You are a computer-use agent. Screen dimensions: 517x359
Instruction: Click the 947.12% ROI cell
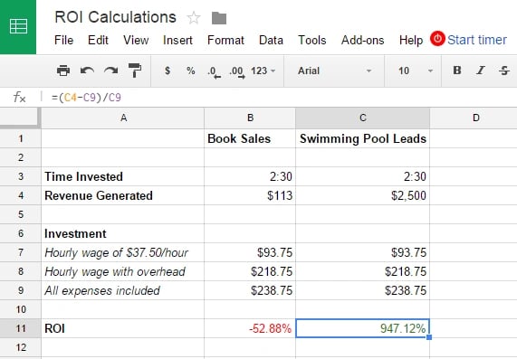pyautogui.click(x=363, y=328)
